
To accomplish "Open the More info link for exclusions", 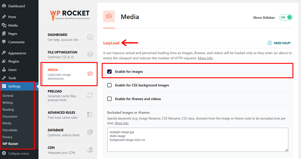I will [x=121, y=123].
